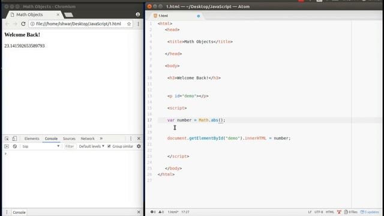Viewport: 384px width, 216px height.
Task: Open a new tab in Chromium
Action: click(68, 15)
